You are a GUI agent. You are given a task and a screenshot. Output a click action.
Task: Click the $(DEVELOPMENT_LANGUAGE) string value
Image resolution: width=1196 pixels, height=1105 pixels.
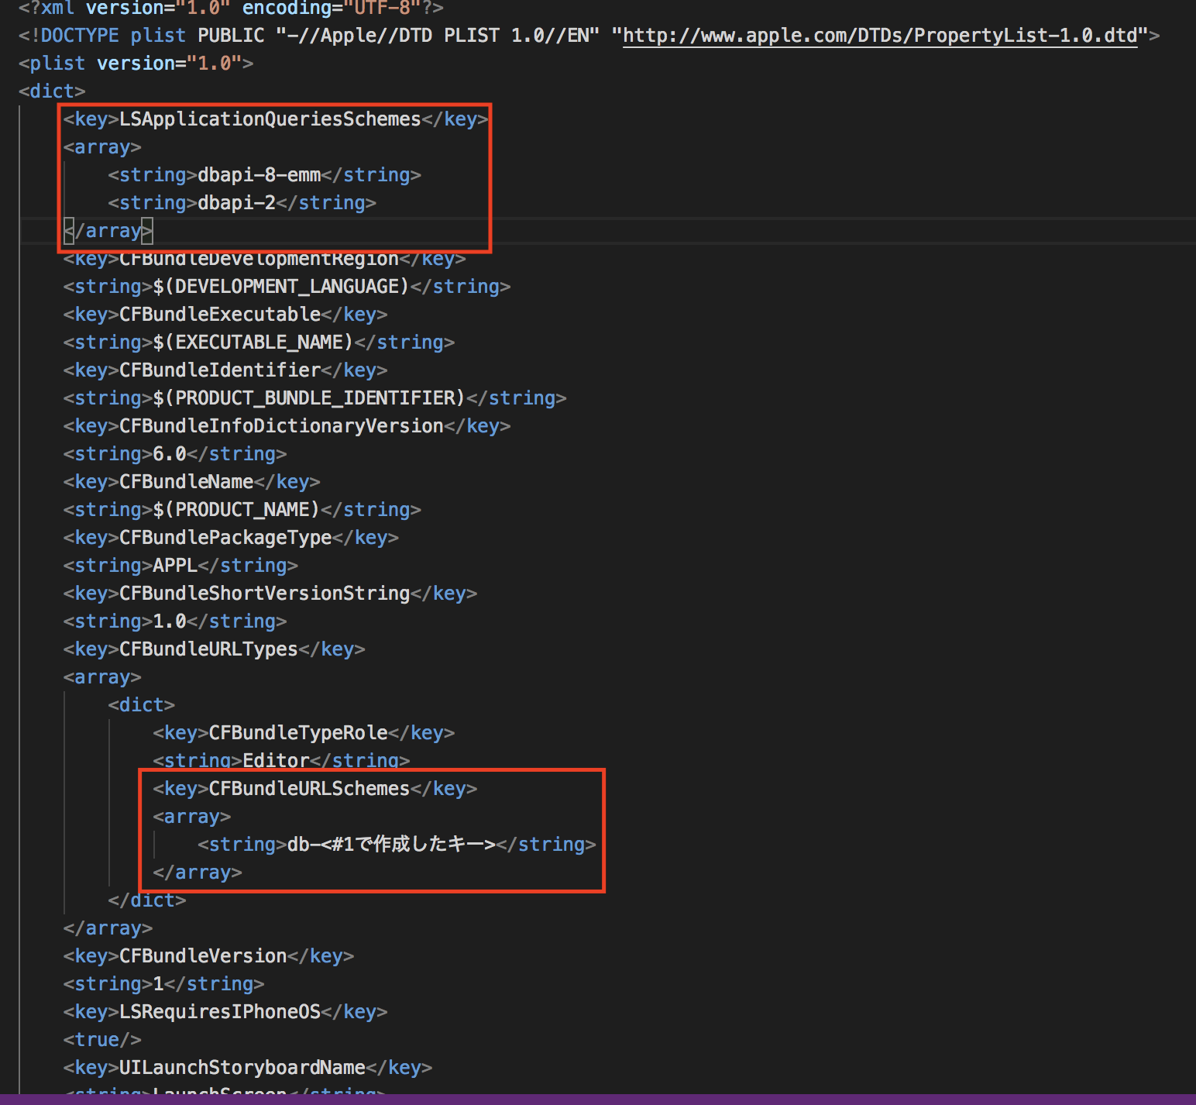coord(280,287)
